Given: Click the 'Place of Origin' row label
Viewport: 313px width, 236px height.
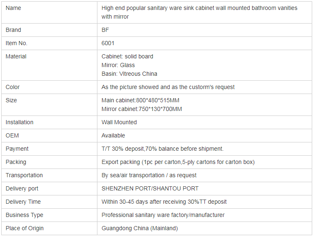Looking at the screenshot, I should coord(24,228).
